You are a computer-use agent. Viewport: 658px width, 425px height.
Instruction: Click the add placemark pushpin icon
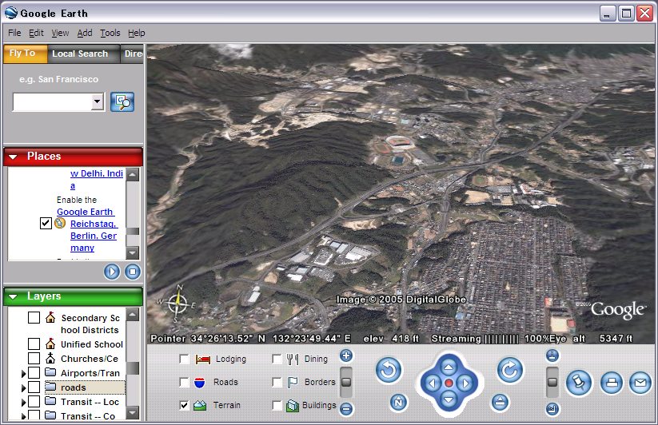pos(578,383)
